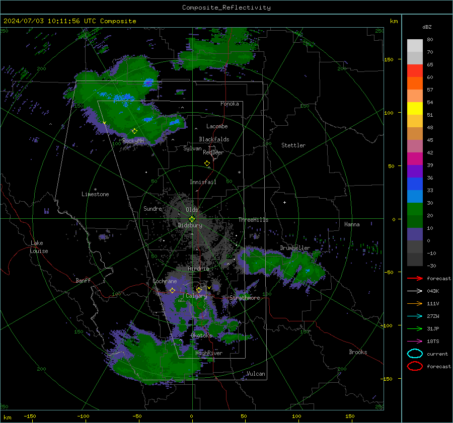Click the Drumheller map label
The image size is (453, 423).
click(x=295, y=248)
